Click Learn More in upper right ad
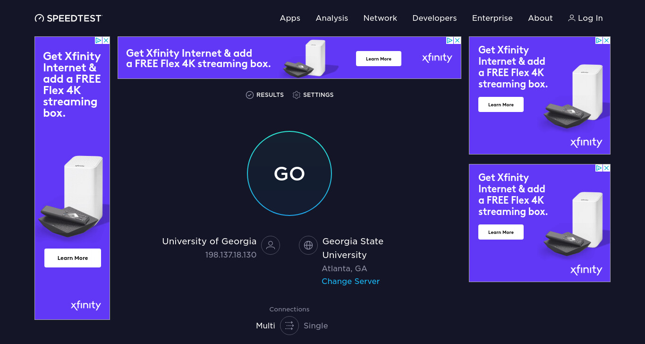This screenshot has width=645, height=344. click(501, 104)
